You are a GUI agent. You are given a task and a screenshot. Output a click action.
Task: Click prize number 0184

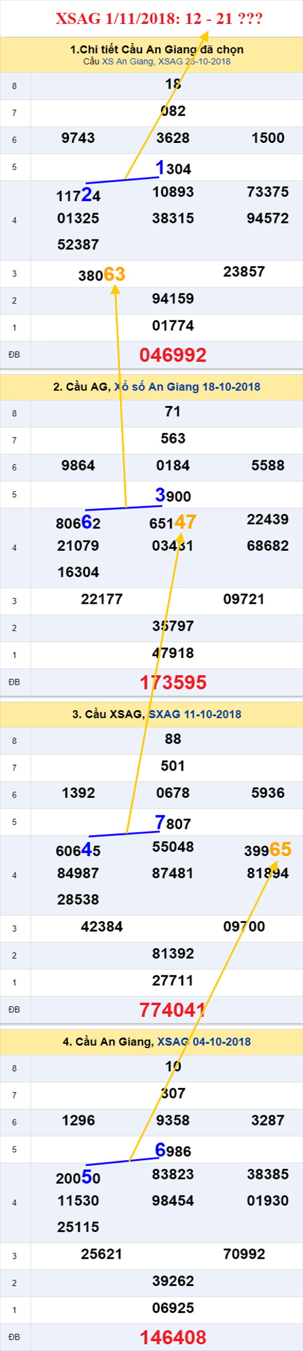point(173,466)
